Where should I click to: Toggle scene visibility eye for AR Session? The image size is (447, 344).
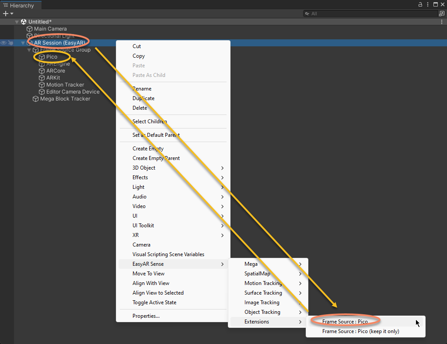[x=3, y=43]
